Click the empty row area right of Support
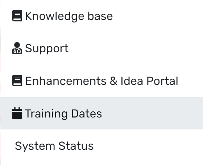Viewport: 203px width, 165px height. [x=136, y=48]
